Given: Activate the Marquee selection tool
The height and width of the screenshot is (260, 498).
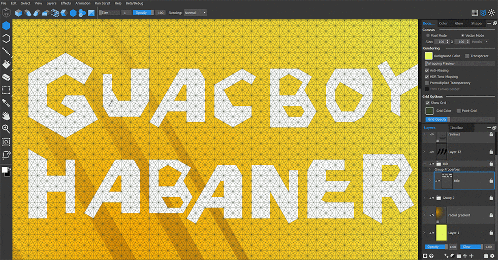Looking at the screenshot, I should [x=6, y=90].
